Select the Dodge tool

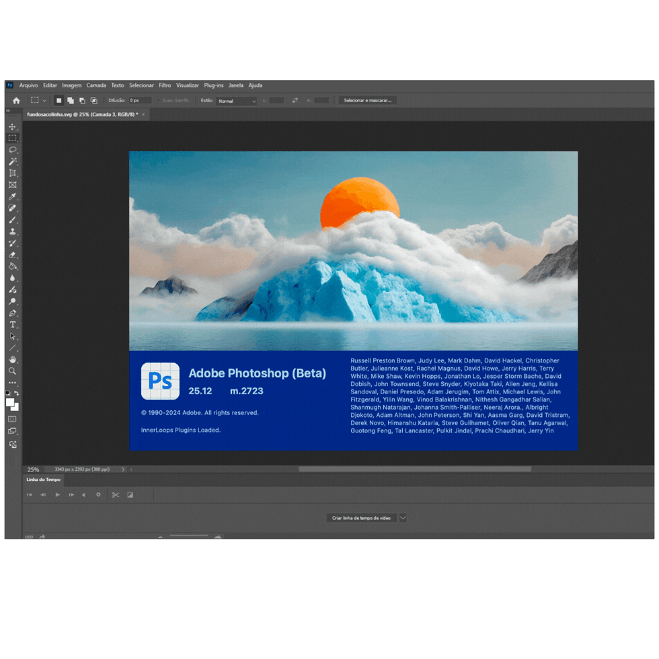click(12, 301)
